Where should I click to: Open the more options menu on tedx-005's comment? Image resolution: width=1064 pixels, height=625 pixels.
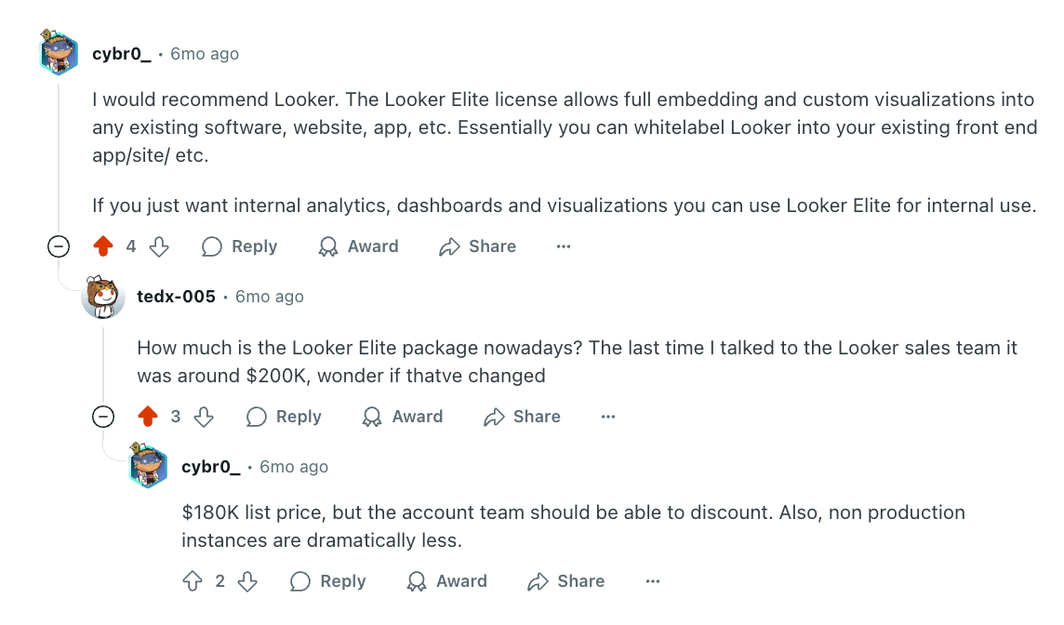coord(607,417)
